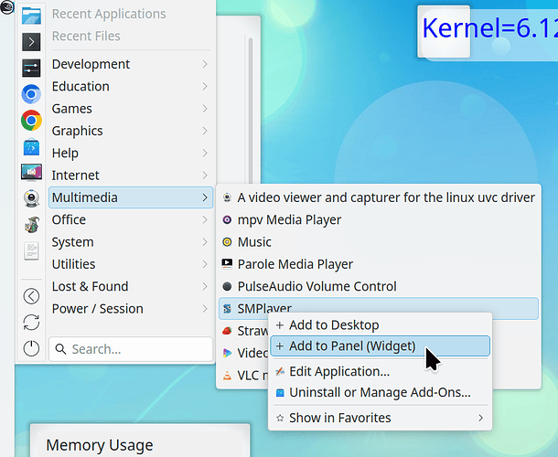558x457 pixels.
Task: Open the Music application entry
Action: 379,242
